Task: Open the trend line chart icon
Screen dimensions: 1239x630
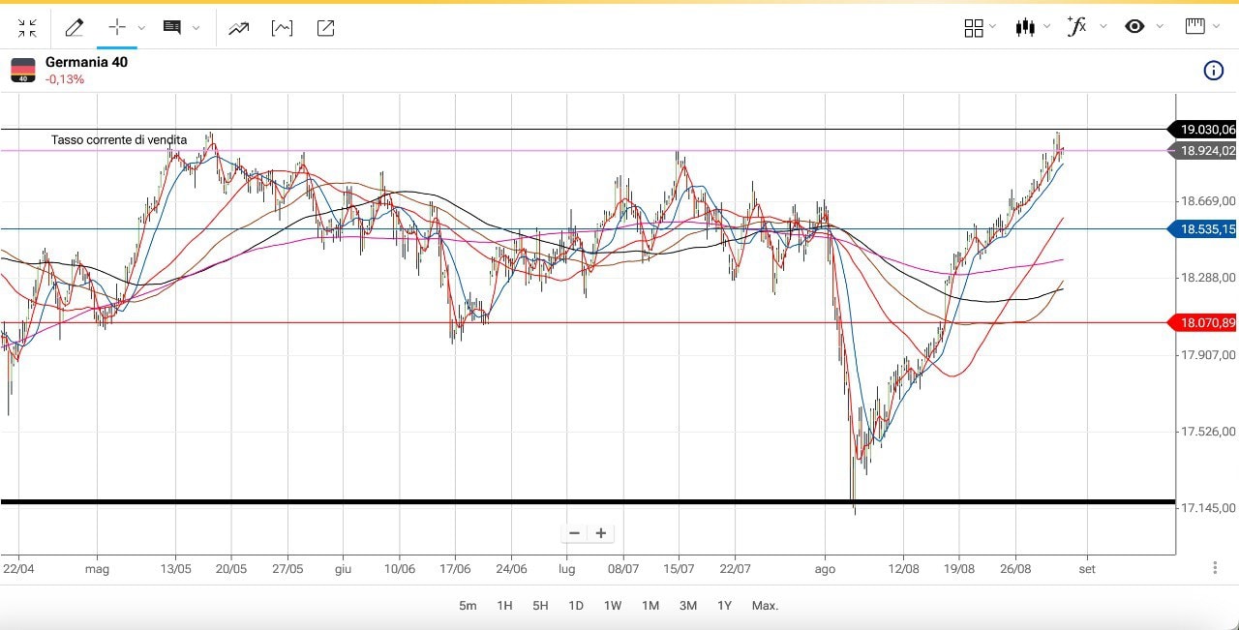Action: point(239,28)
